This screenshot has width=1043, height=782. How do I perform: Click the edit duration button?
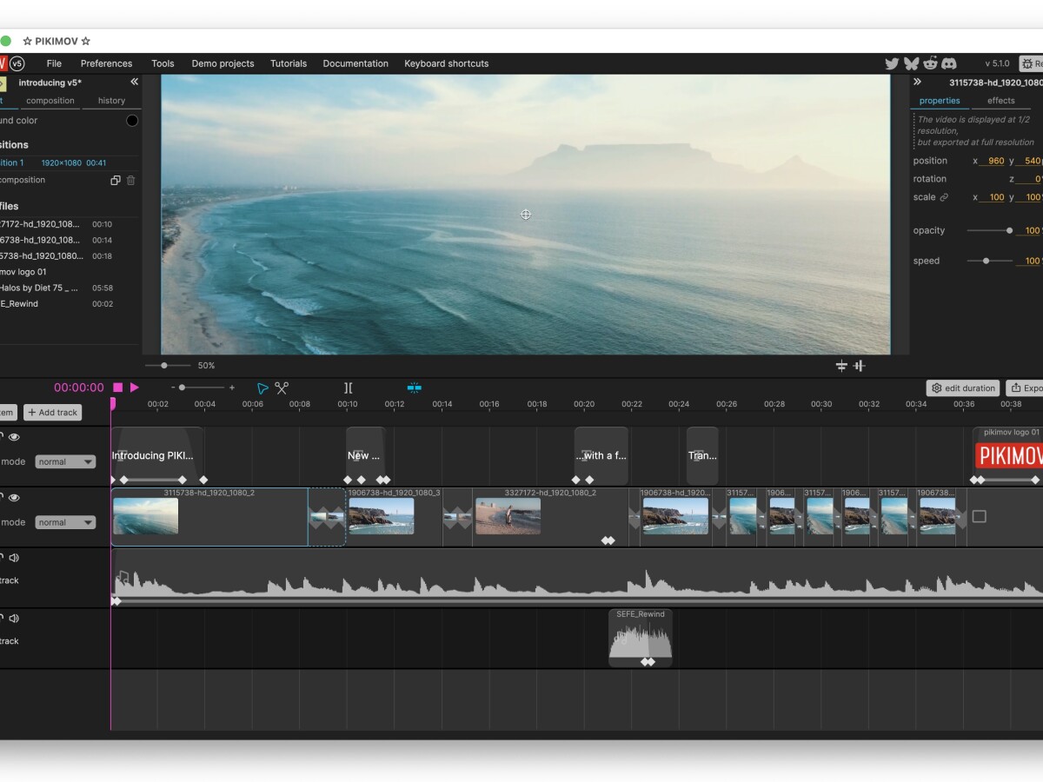point(963,388)
